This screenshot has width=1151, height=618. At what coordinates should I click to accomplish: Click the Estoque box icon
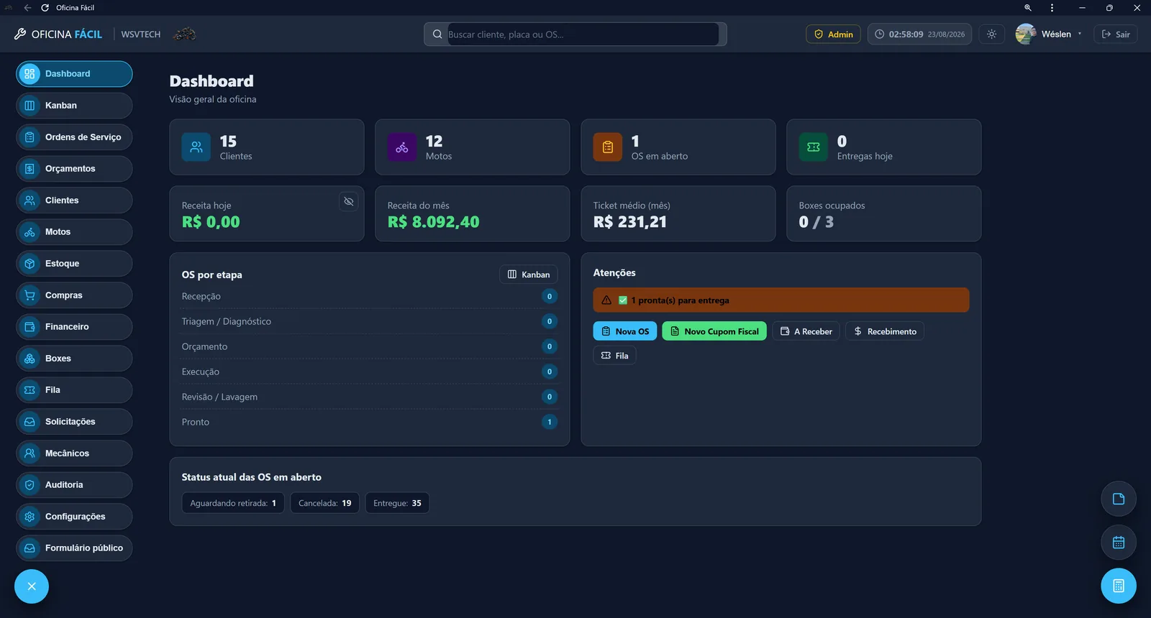click(x=29, y=264)
